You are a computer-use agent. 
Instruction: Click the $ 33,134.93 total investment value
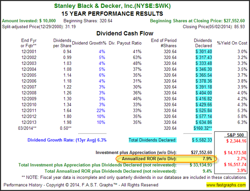[x=201, y=165]
